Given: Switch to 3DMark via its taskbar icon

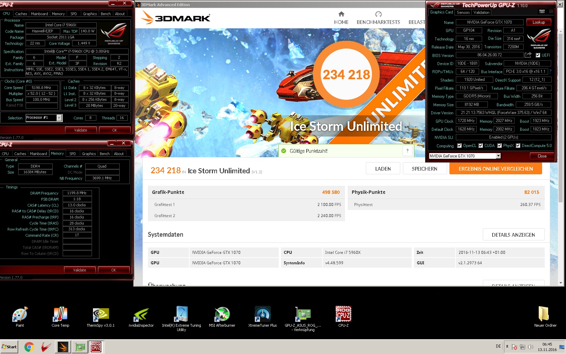Looking at the screenshot, I should [63, 347].
